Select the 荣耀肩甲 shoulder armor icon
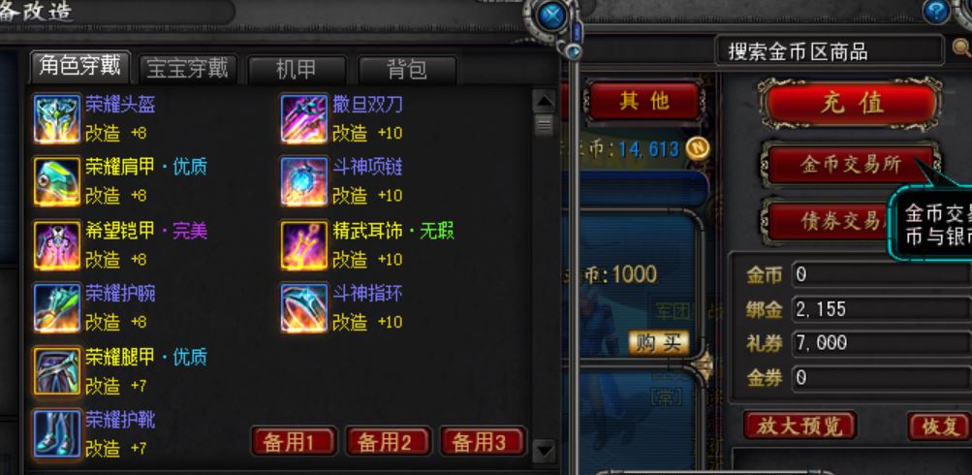This screenshot has width=972, height=475. click(57, 181)
